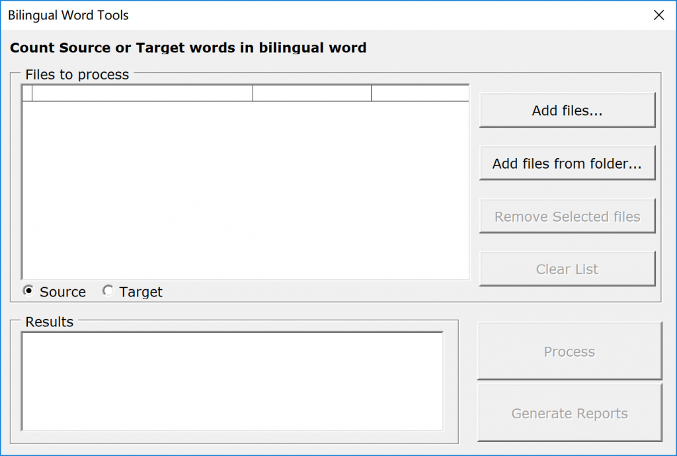The height and width of the screenshot is (456, 677).
Task: Close the Bilingual Word Tools window
Action: [x=658, y=15]
